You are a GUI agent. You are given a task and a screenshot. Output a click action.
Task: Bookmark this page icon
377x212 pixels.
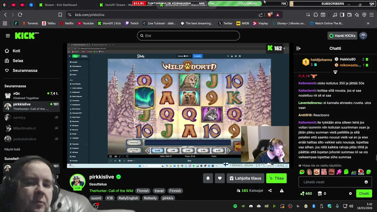click(60, 15)
